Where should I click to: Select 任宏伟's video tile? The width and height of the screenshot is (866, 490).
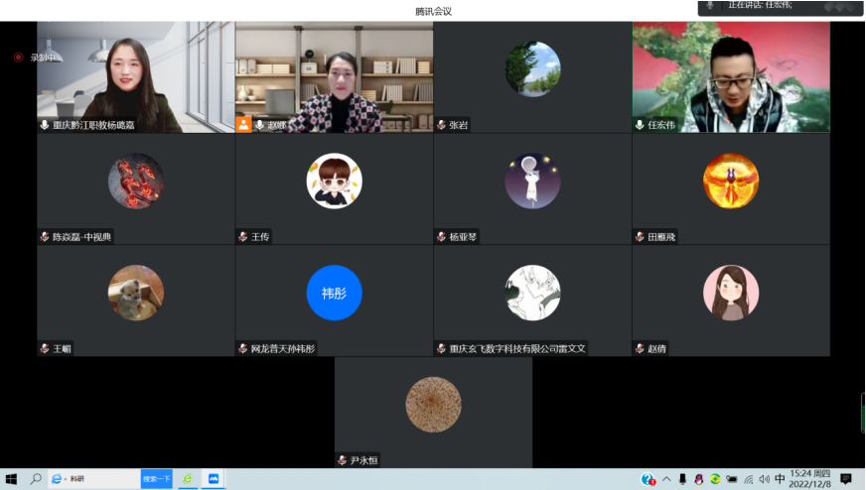point(731,77)
